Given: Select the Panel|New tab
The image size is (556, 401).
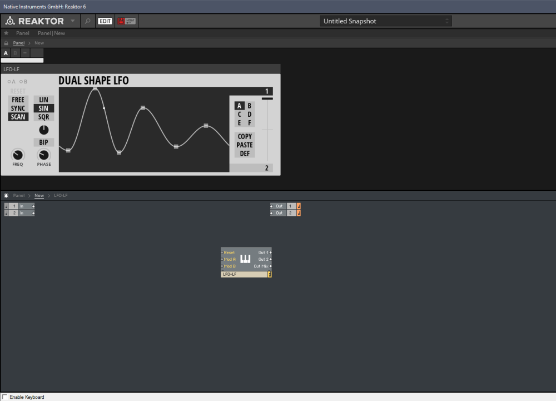Looking at the screenshot, I should point(51,33).
